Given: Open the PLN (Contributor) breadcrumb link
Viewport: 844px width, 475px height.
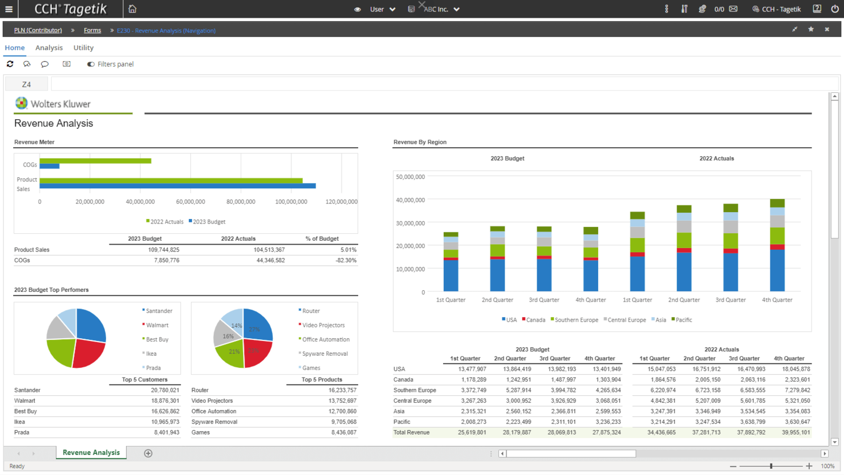Looking at the screenshot, I should (x=38, y=30).
